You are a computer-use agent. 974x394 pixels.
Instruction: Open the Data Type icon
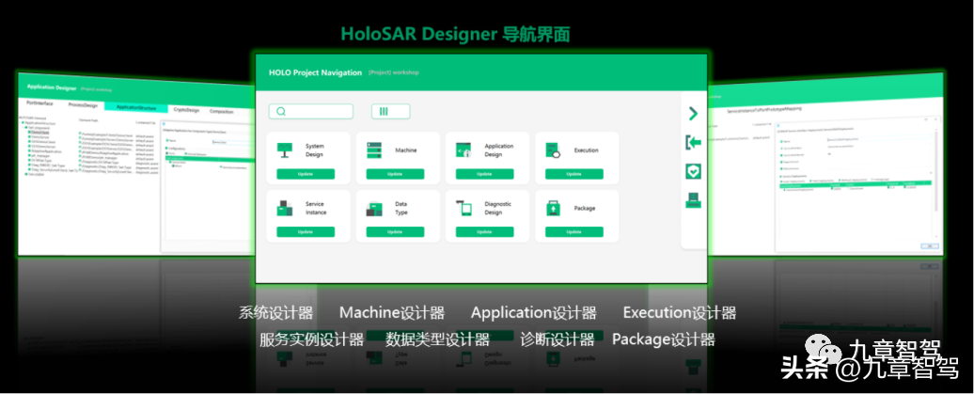coord(373,207)
